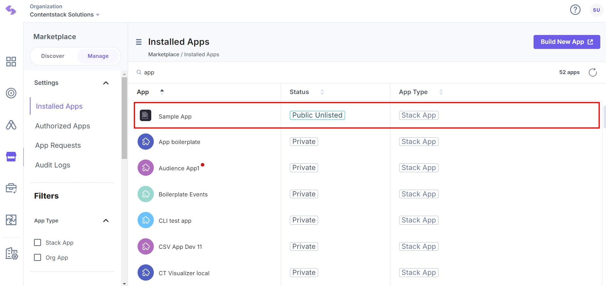The image size is (606, 286).
Task: Select Installed Apps in Settings menu
Action: (x=59, y=106)
